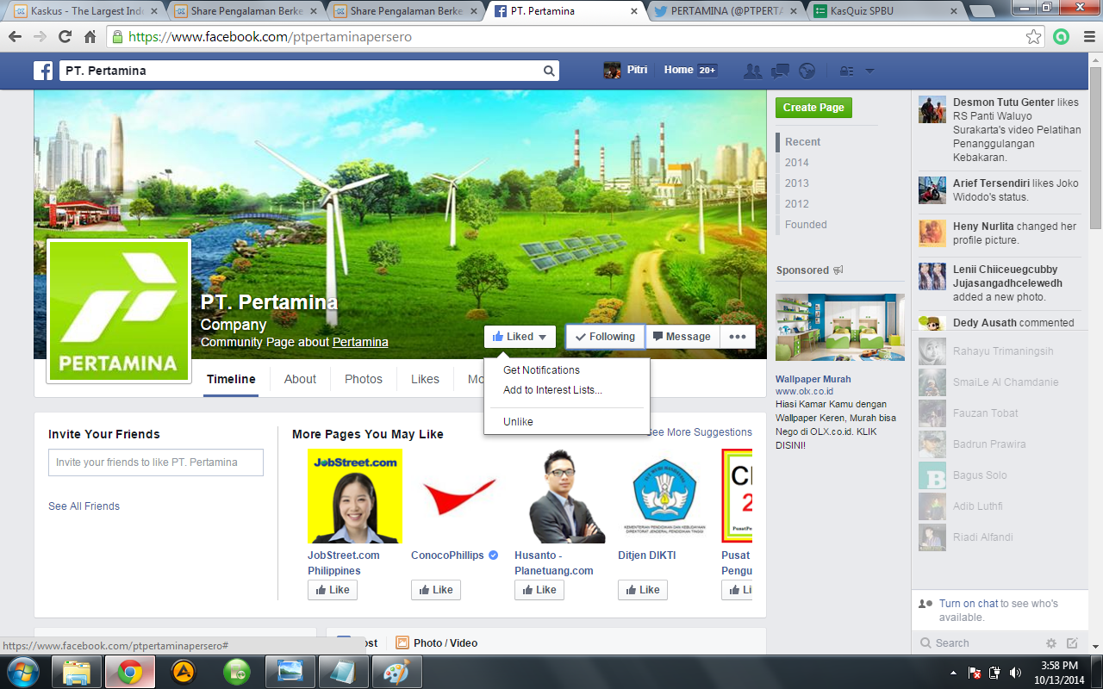Click Chrome's home icon
The height and width of the screenshot is (689, 1103).
tap(90, 37)
